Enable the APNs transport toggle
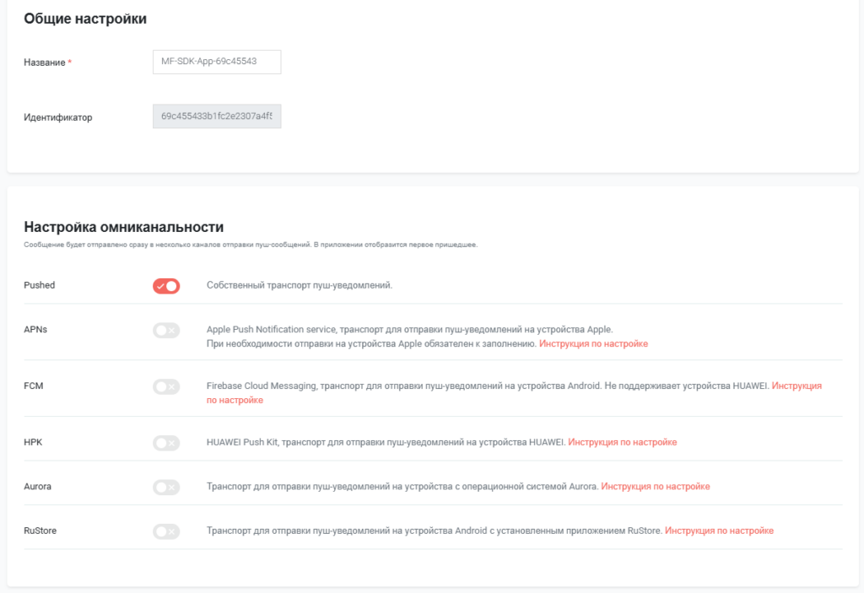This screenshot has width=864, height=593. point(166,331)
